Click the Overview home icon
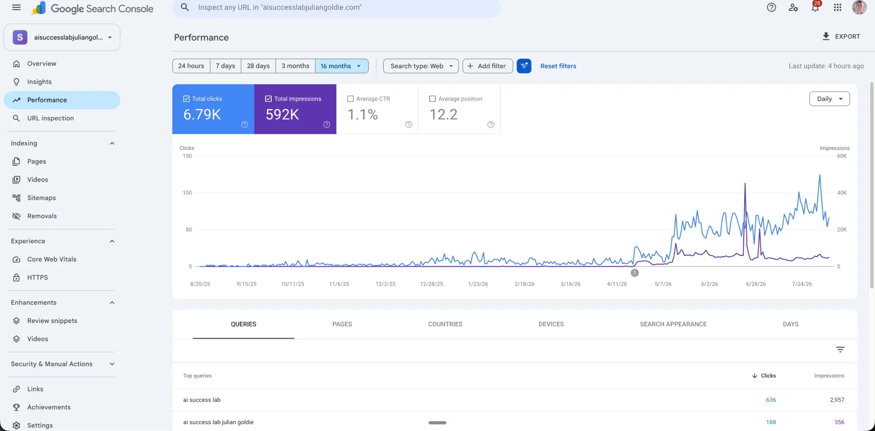875x431 pixels. [16, 63]
